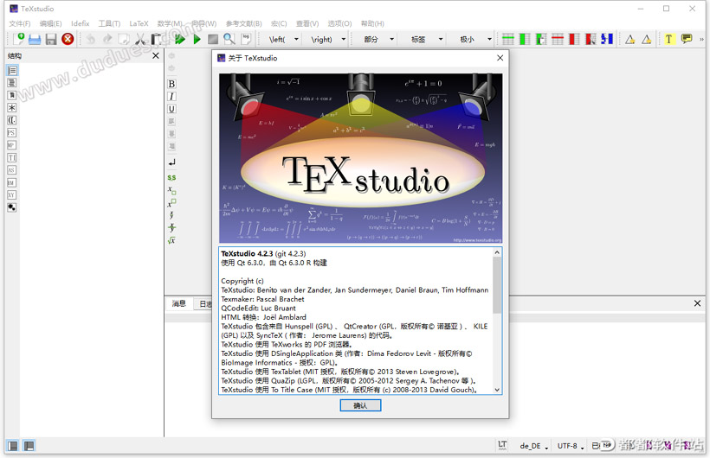Viewport: 710px width, 458px height.
Task: Click the first table add-row icon
Action: (508, 40)
